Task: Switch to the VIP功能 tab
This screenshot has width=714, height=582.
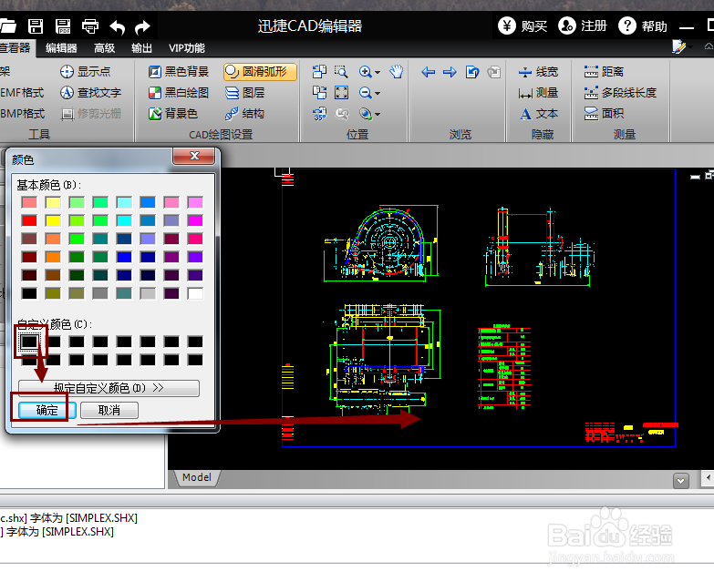Action: pyautogui.click(x=187, y=48)
